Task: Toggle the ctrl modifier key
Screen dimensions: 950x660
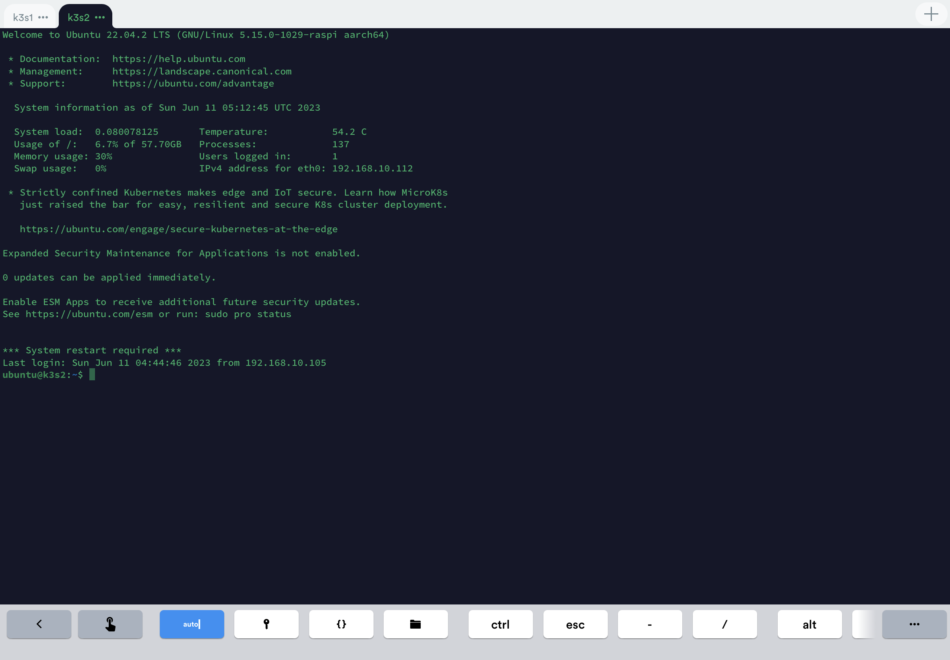Action: point(500,625)
